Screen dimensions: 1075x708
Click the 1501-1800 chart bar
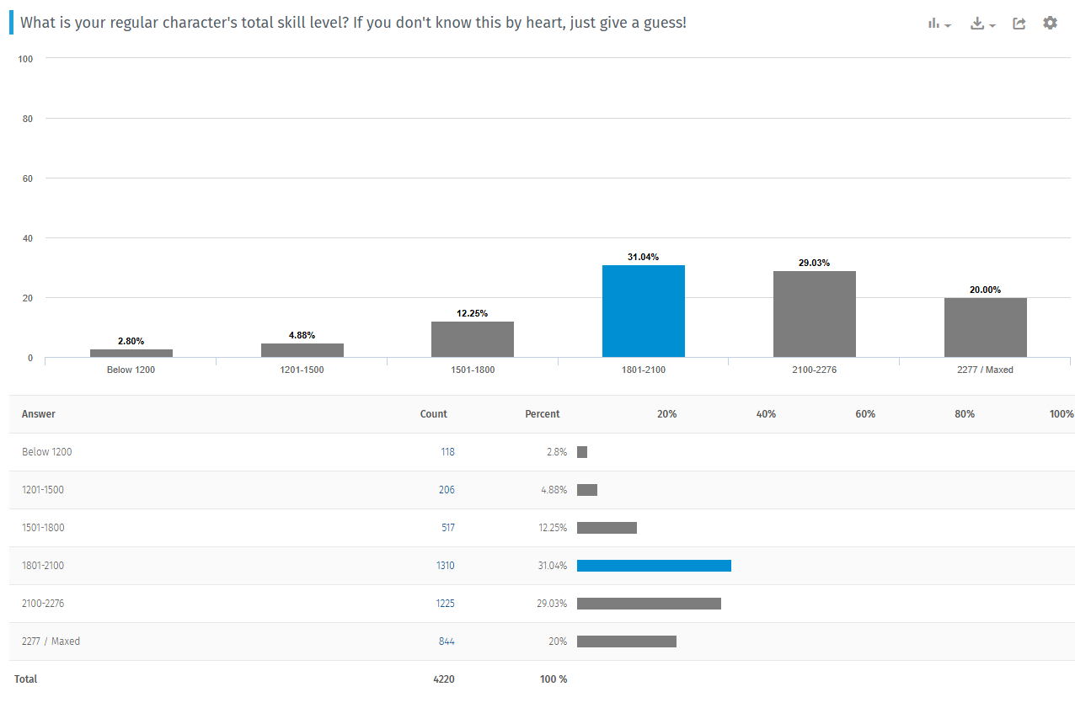pyautogui.click(x=473, y=339)
